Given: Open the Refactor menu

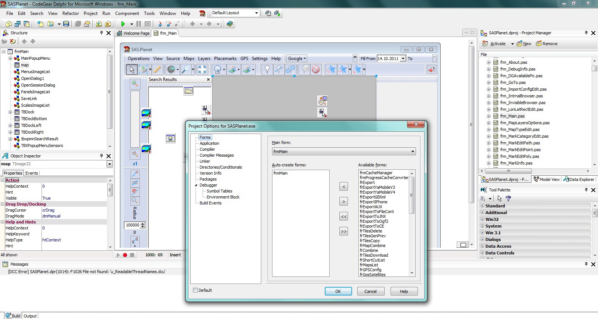Looking at the screenshot, I should click(x=71, y=13).
